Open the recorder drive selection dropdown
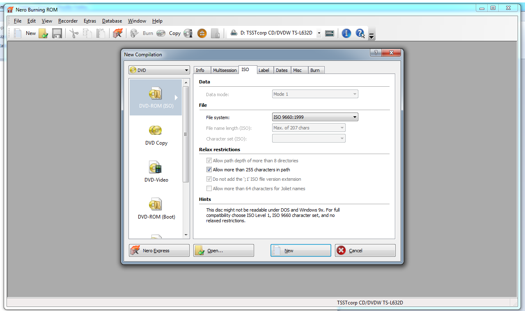 [319, 33]
